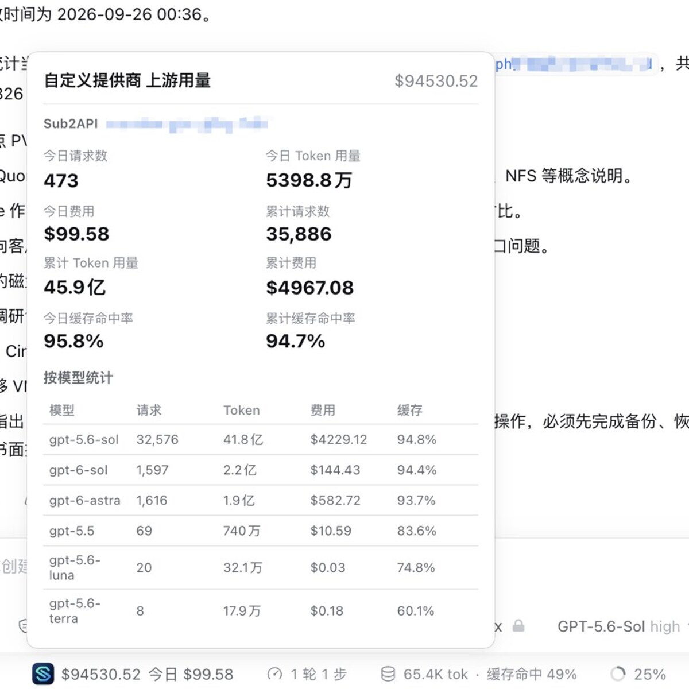Click the cache cell 94.8%
The width and height of the screenshot is (689, 689).
coord(417,440)
